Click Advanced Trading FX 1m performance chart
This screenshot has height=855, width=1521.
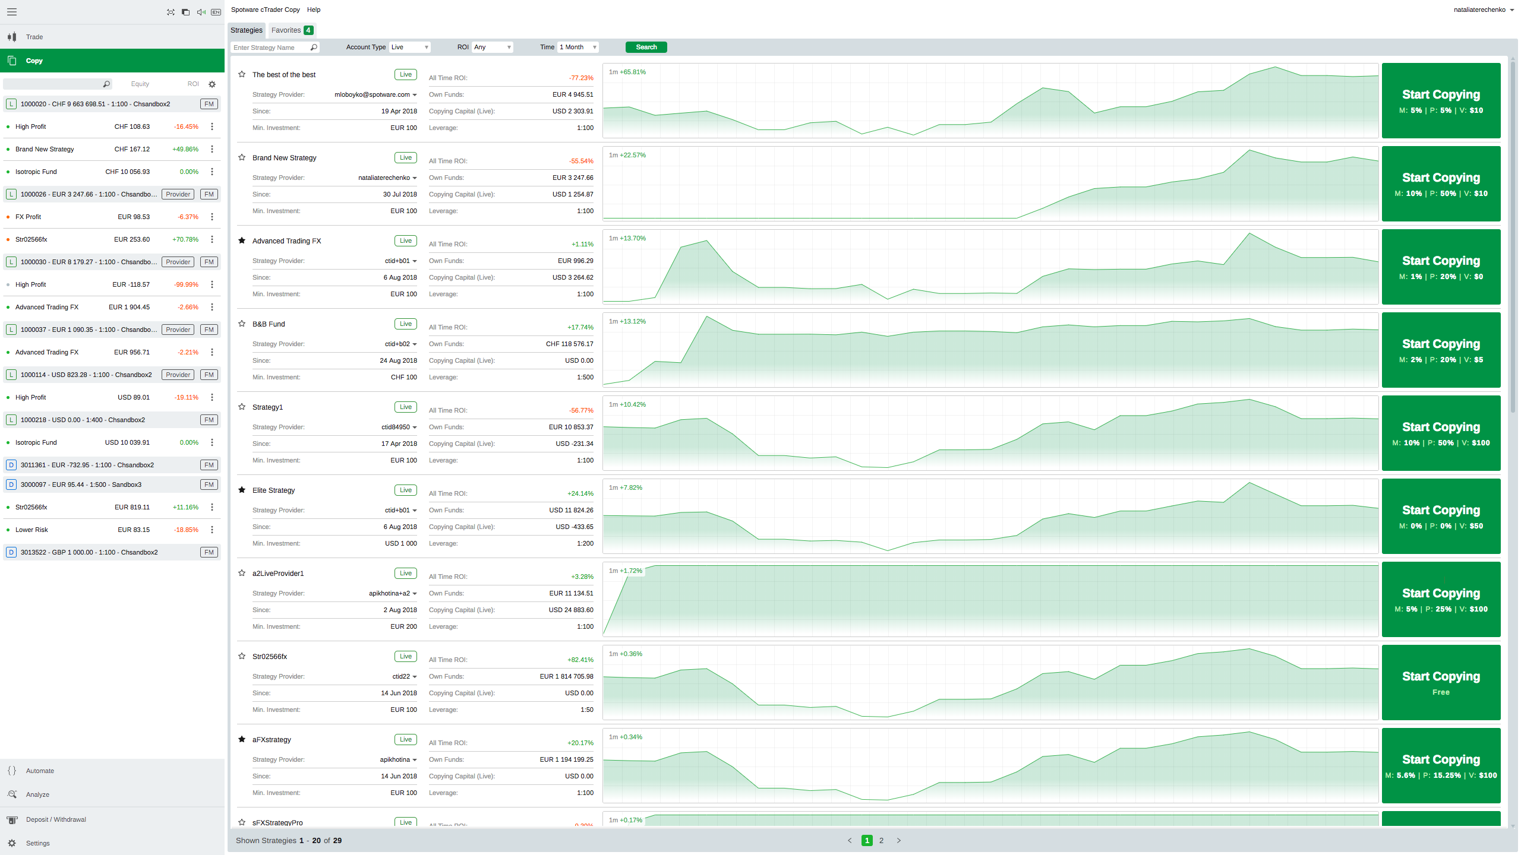point(990,267)
